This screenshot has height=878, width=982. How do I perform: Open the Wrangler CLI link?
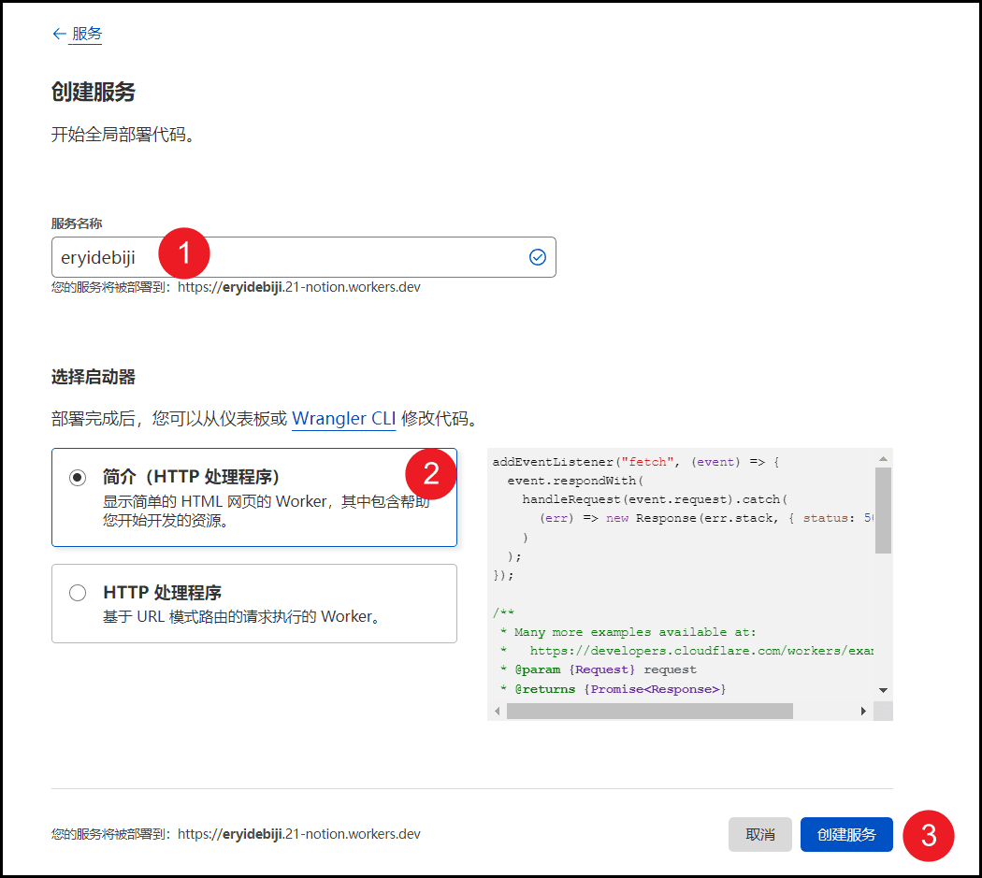pos(344,418)
